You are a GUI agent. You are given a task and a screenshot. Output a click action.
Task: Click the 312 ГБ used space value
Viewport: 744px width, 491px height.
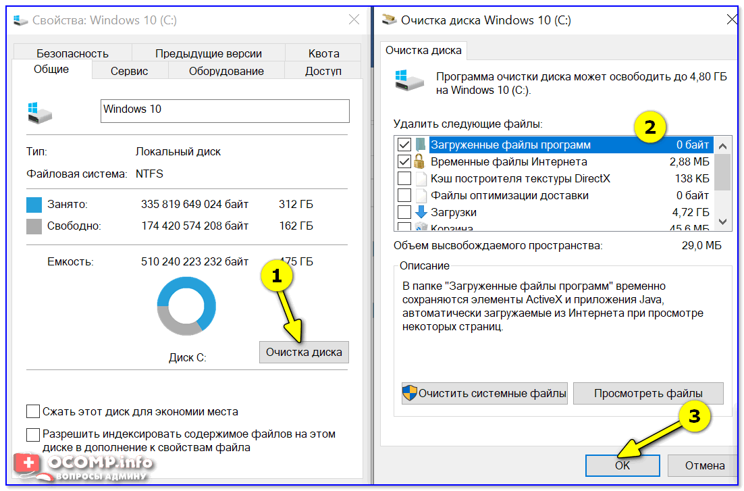pyautogui.click(x=296, y=204)
